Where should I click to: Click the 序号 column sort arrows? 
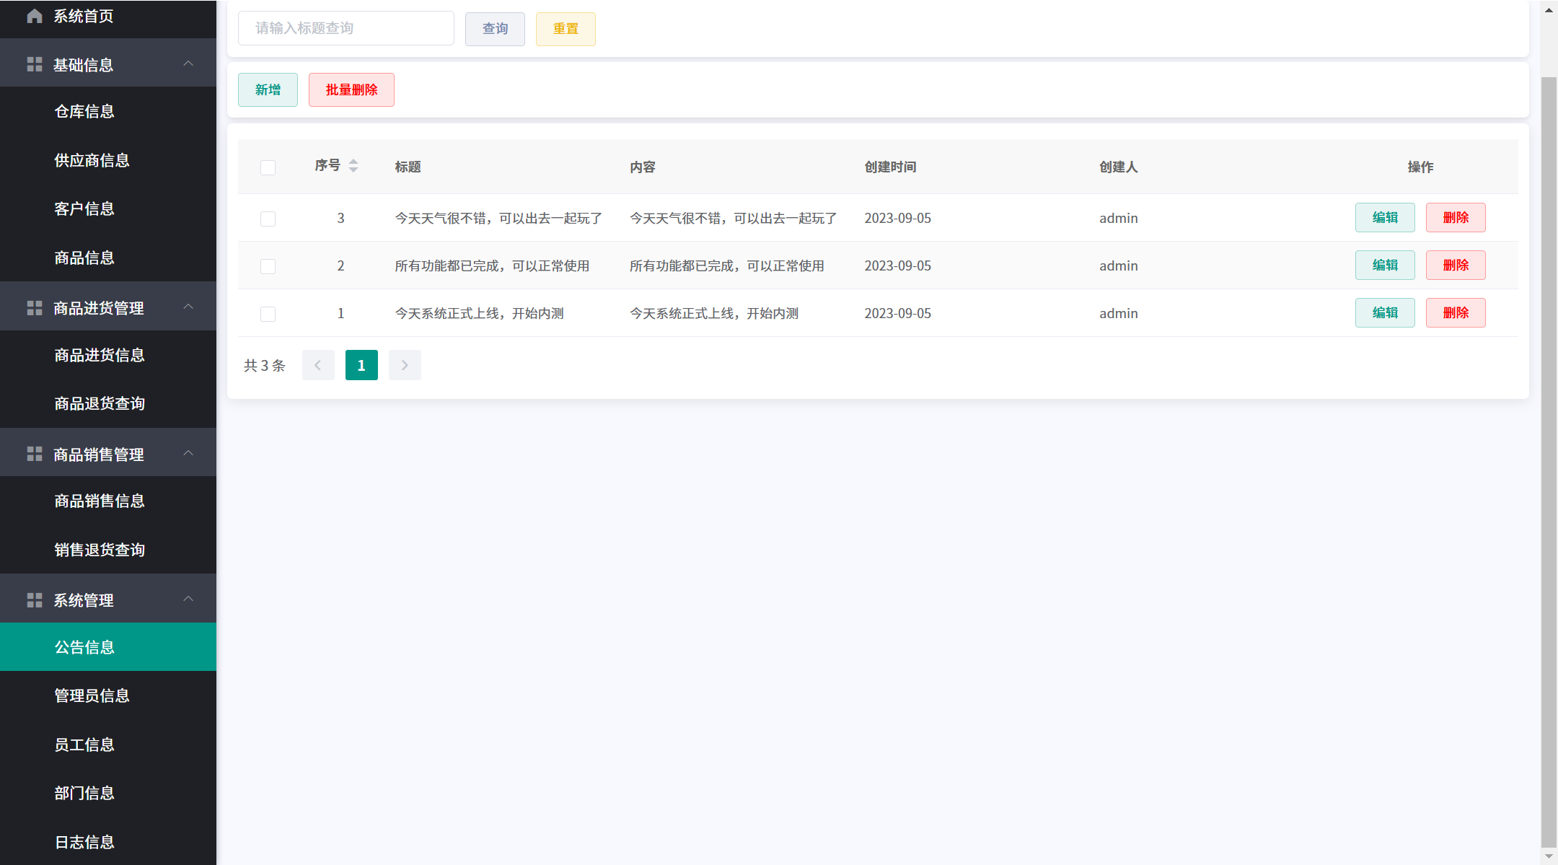[353, 166]
